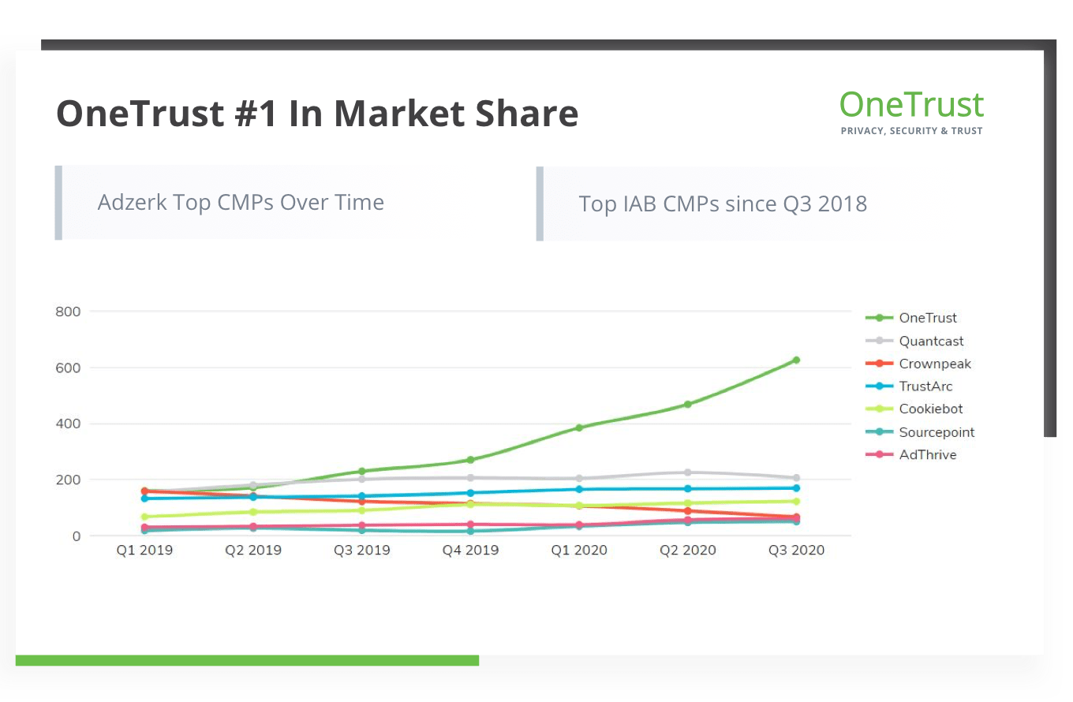1073x702 pixels.
Task: Click the Q1 2019 x-axis label
Action: pyautogui.click(x=144, y=551)
